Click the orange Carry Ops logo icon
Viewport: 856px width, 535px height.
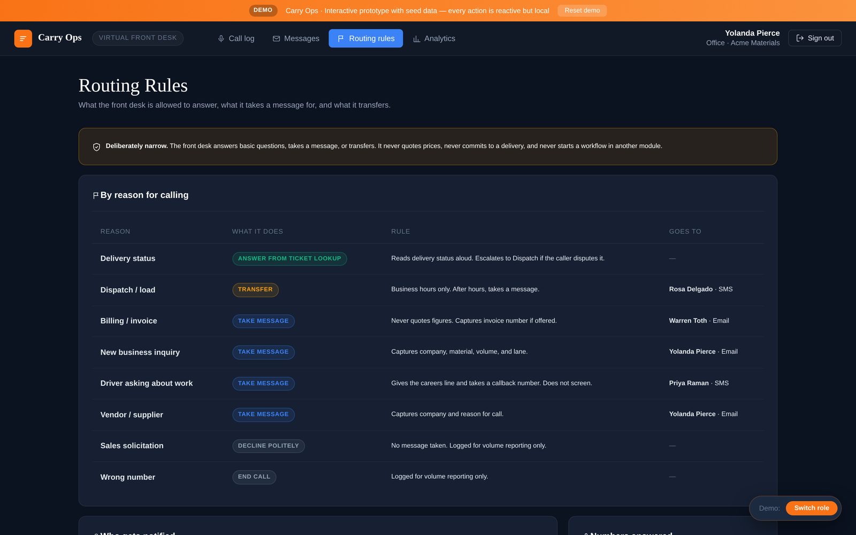(23, 39)
